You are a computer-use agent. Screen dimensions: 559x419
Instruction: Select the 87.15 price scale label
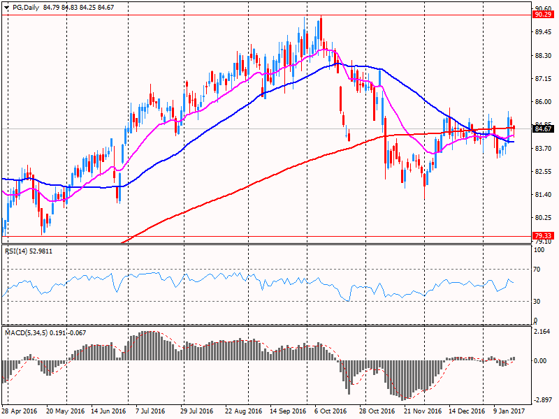tap(544, 78)
